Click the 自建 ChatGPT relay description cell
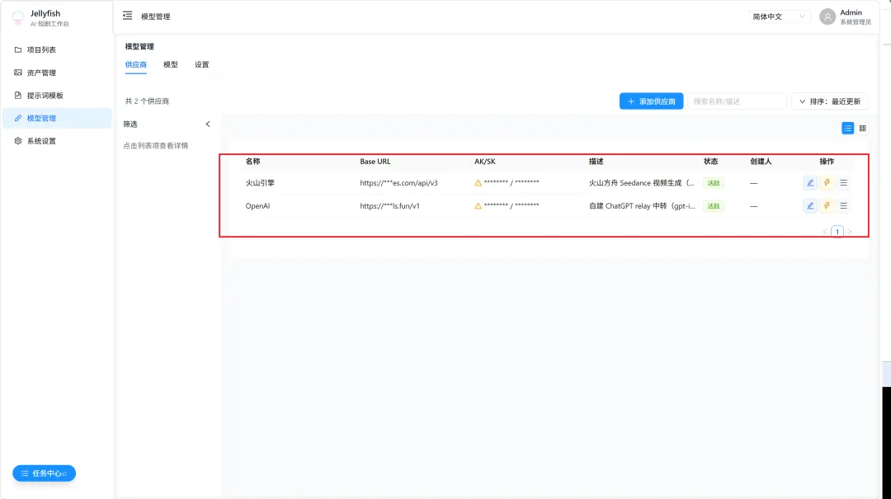Screen dimensions: 891x499 (642, 205)
